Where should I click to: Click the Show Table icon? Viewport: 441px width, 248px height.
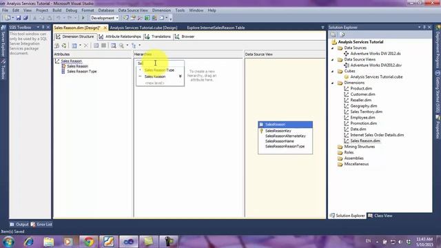pos(96,45)
